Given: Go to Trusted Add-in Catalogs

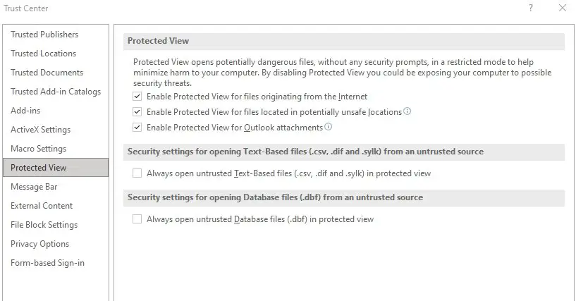Looking at the screenshot, I should [56, 92].
